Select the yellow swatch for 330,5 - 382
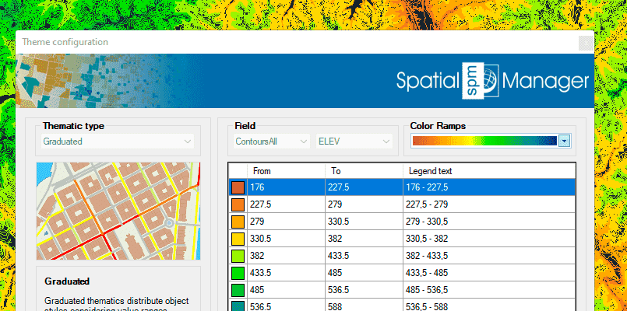 tap(238, 239)
